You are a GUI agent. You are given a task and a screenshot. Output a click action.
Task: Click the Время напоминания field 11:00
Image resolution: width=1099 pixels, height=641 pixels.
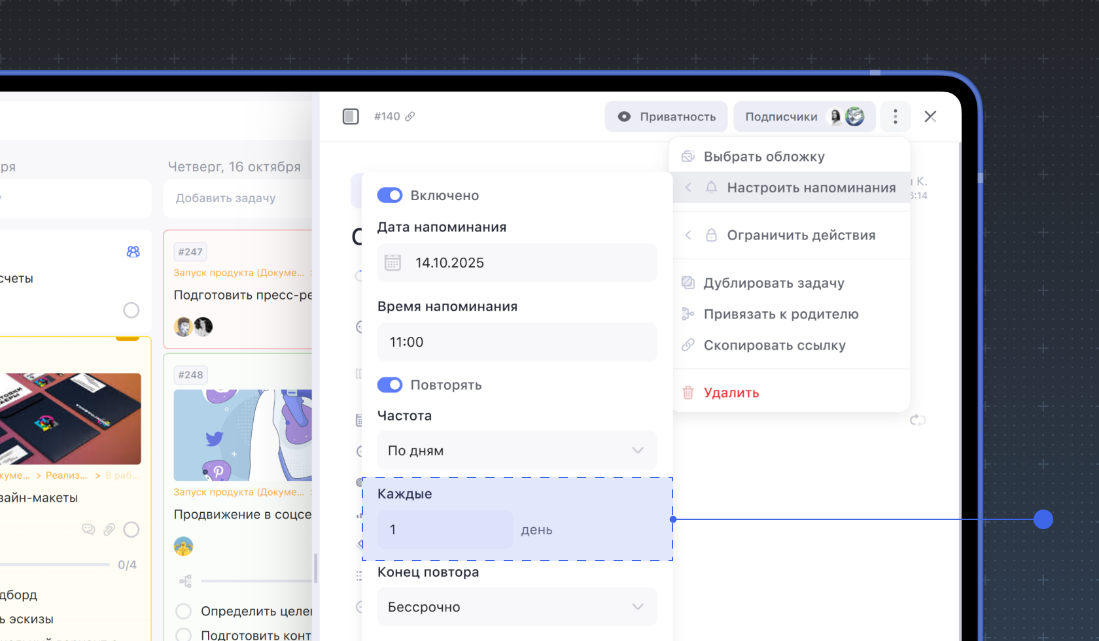(517, 342)
